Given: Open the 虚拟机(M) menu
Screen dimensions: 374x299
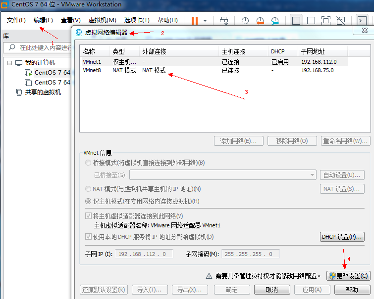Looking at the screenshot, I should click(103, 20).
